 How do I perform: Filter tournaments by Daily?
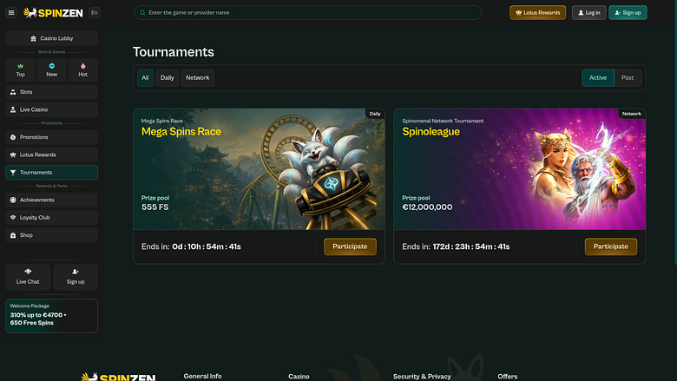tap(168, 77)
